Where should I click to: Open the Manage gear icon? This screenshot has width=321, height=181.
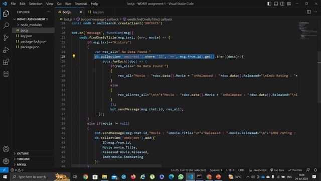(6, 161)
